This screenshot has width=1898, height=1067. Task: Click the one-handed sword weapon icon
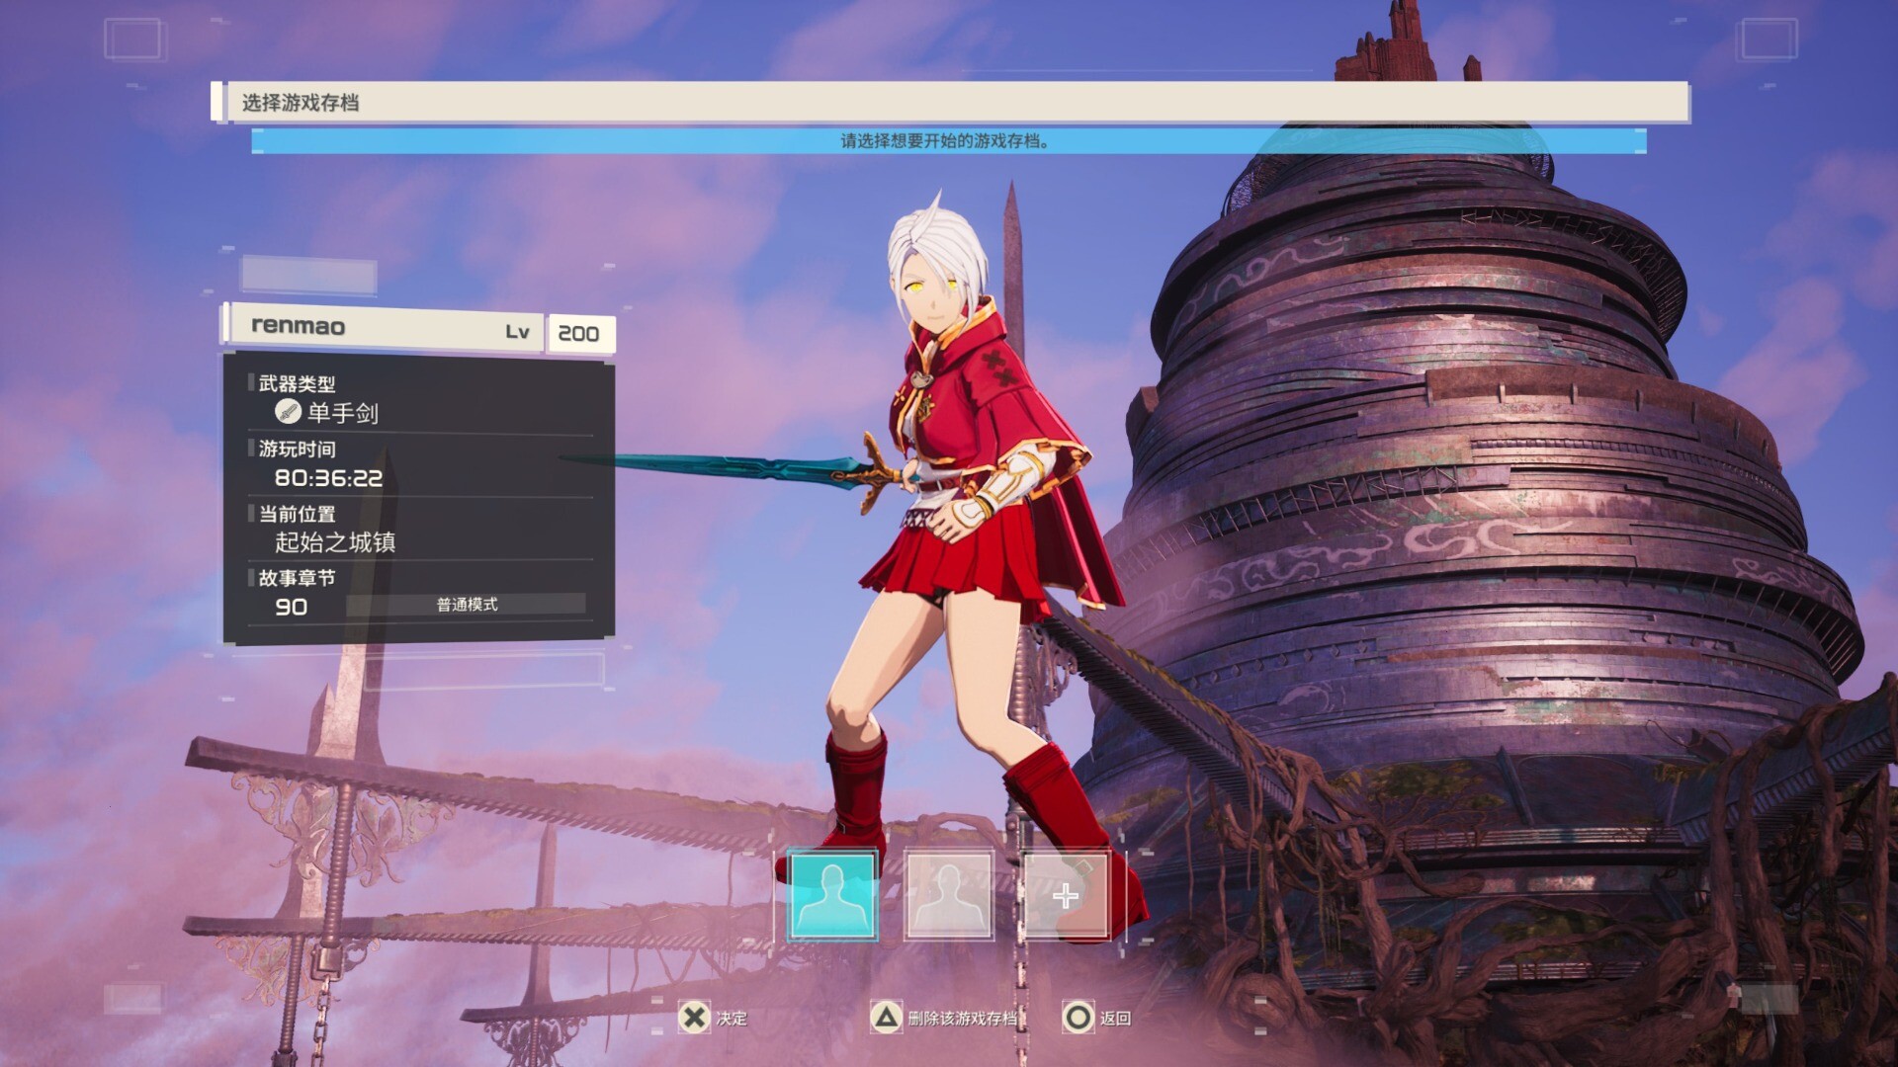coord(288,411)
